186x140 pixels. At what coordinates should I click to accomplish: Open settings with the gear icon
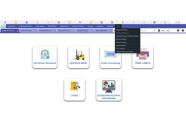178,31
